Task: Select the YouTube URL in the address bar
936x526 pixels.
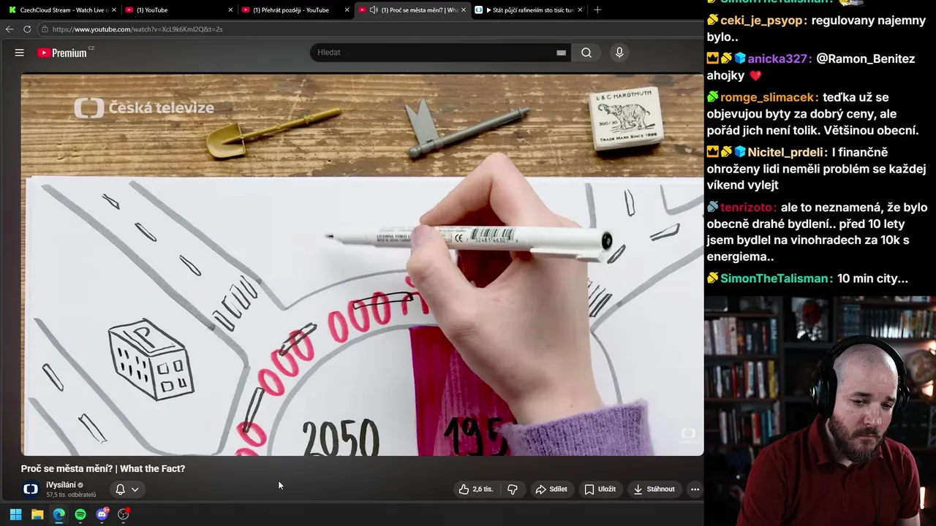Action: pyautogui.click(x=137, y=29)
